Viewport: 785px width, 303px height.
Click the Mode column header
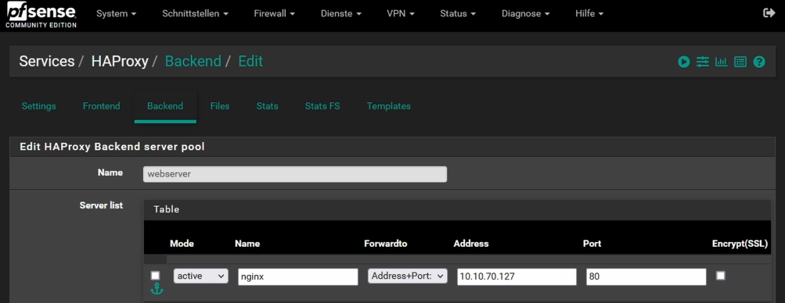[x=182, y=244]
